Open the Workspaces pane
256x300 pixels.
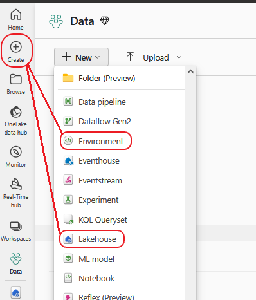coord(16,231)
